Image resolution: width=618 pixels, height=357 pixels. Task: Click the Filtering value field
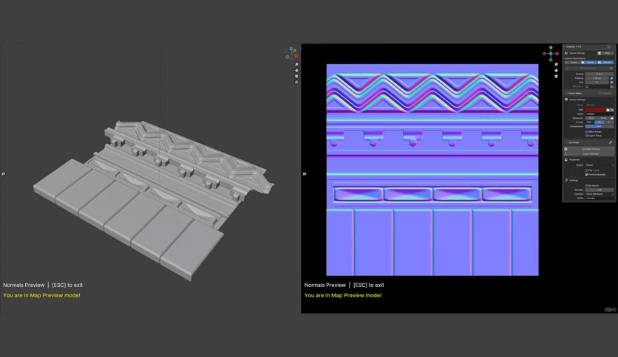tap(597, 78)
